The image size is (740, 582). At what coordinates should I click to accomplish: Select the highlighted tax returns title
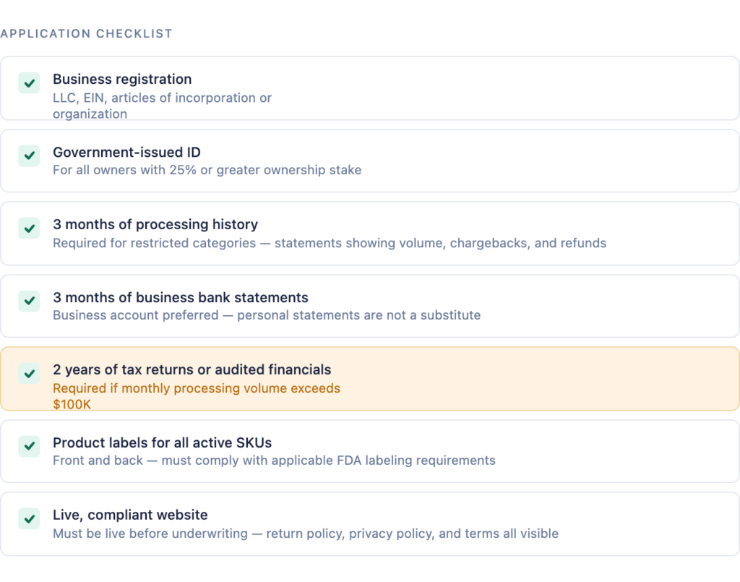coord(192,370)
